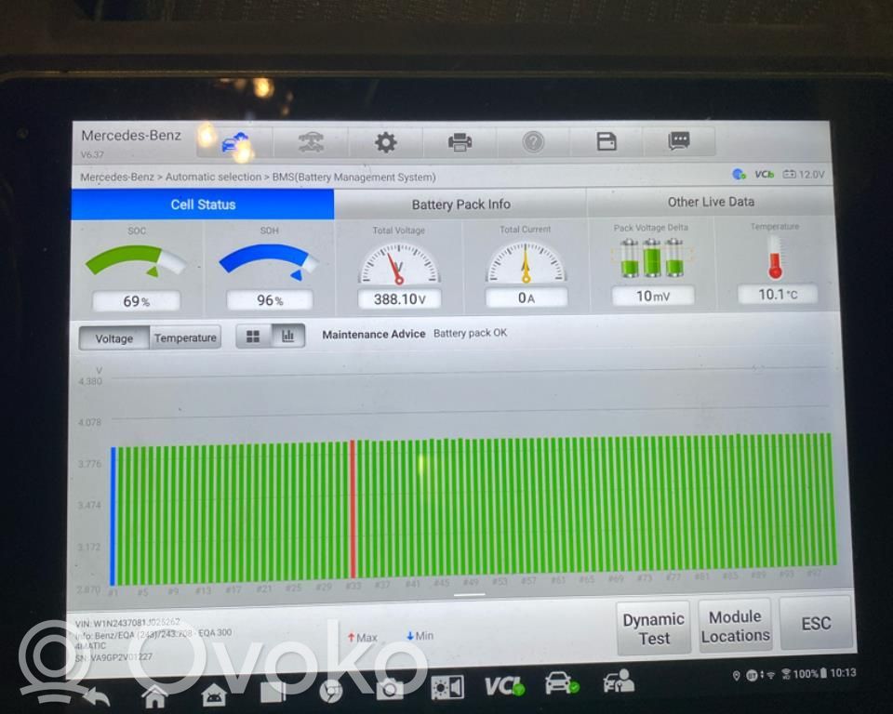Click the Dynamic Test button
893x714 pixels.
tap(653, 628)
